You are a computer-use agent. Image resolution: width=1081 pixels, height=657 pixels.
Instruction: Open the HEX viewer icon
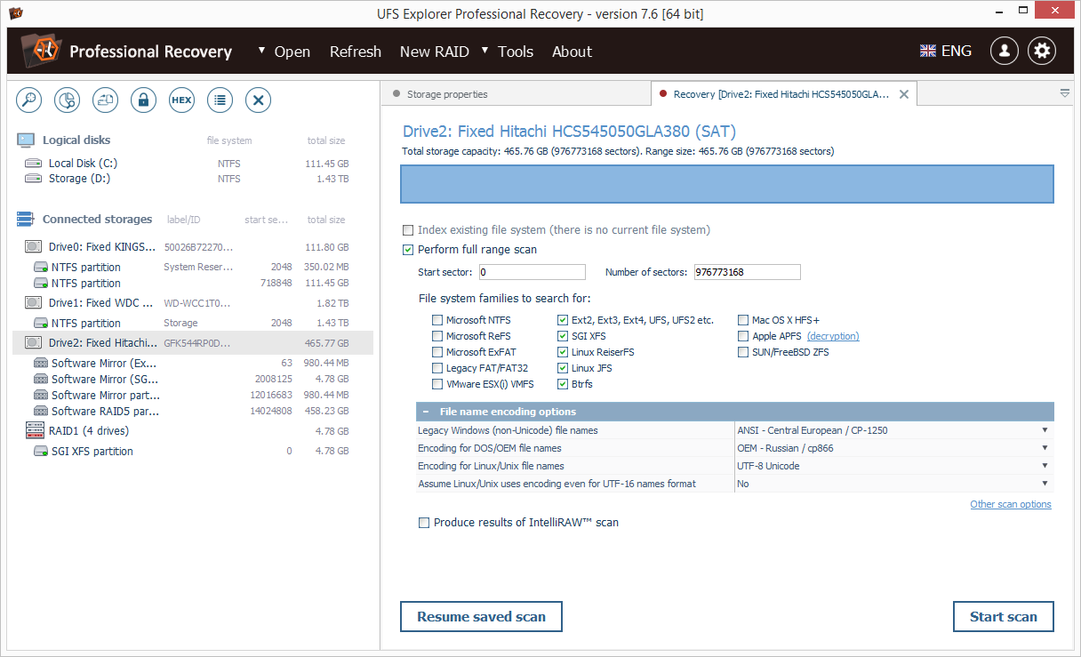(181, 100)
